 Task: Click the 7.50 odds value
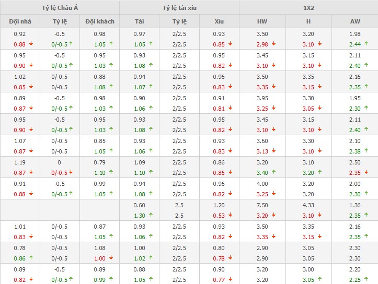262,205
